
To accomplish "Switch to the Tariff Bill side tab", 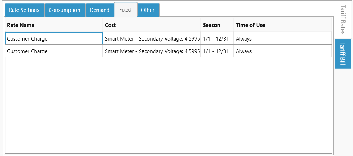I will point(343,54).
